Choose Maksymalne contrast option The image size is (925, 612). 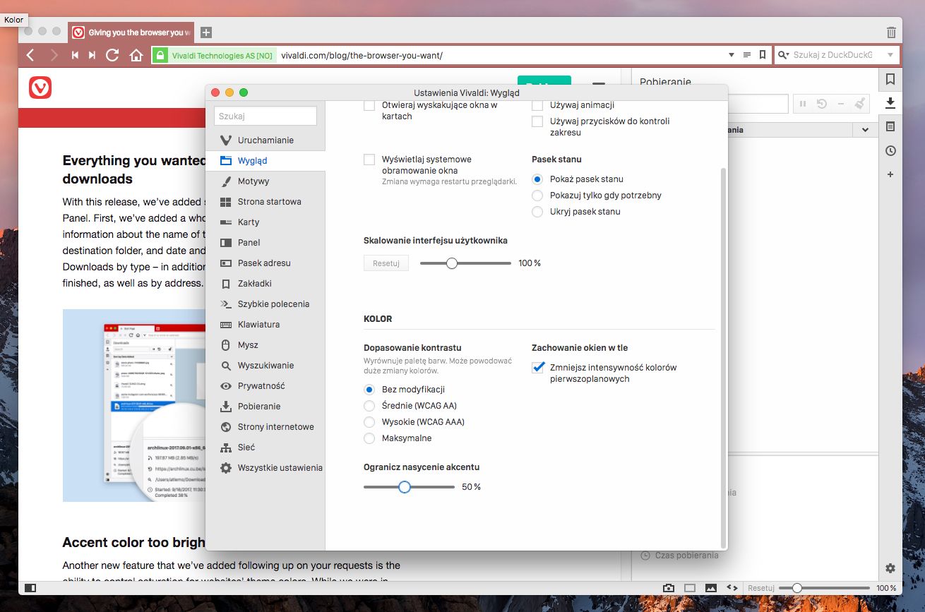tap(369, 438)
